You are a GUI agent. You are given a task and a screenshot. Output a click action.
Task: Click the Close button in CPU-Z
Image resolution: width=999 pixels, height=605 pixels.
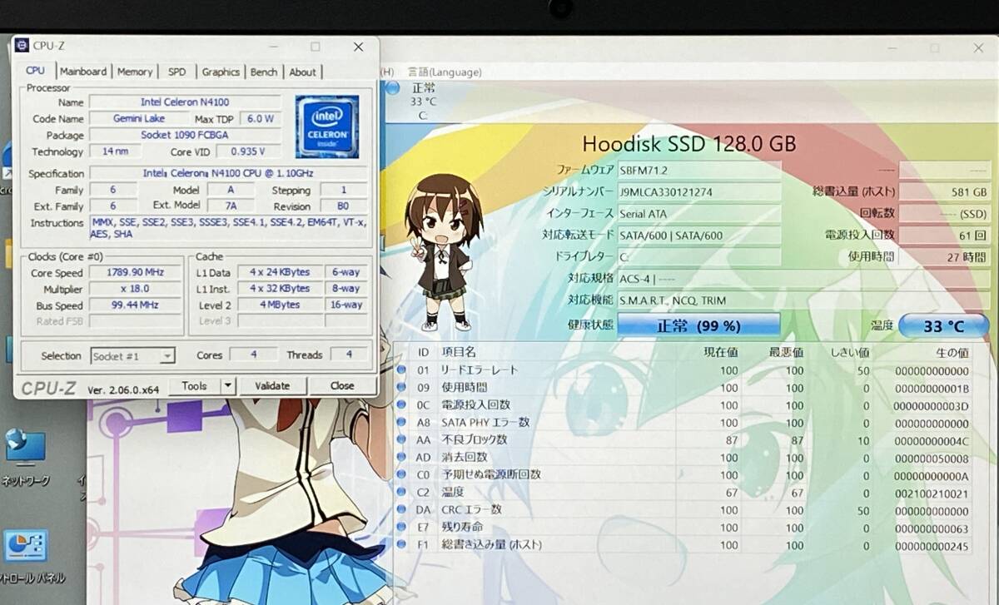coord(342,386)
